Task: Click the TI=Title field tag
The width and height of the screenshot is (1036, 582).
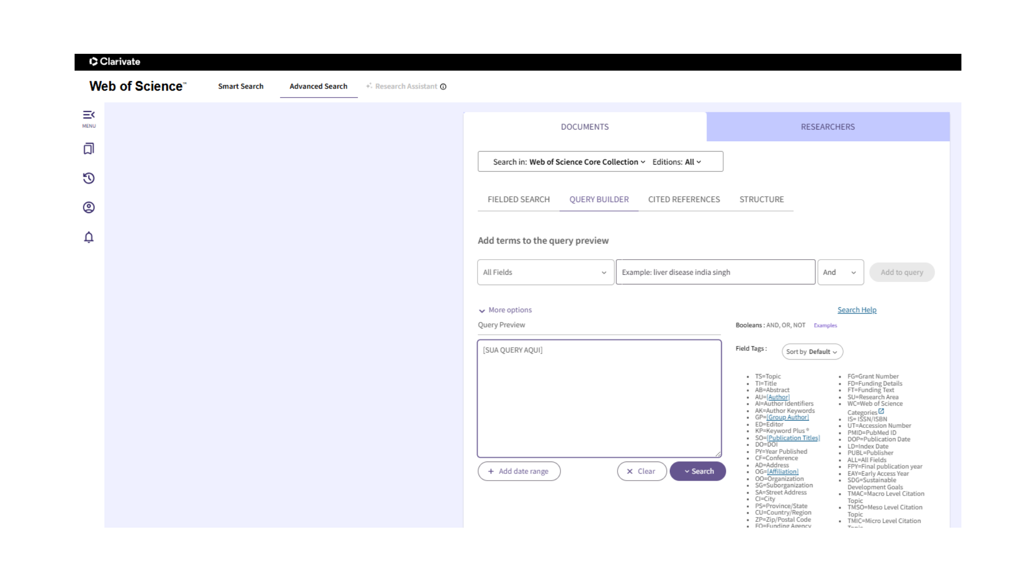Action: click(766, 384)
